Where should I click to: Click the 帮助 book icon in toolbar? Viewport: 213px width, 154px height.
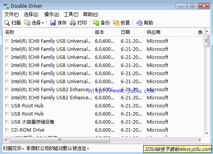[139, 23]
